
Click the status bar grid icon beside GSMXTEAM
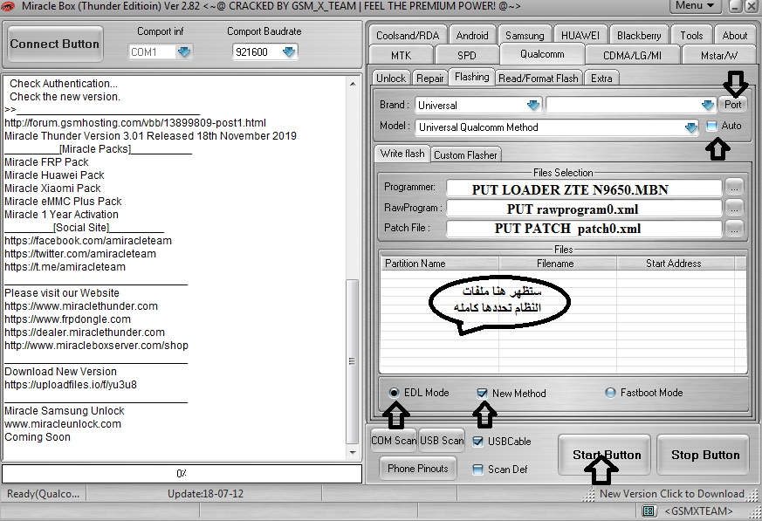(648, 511)
